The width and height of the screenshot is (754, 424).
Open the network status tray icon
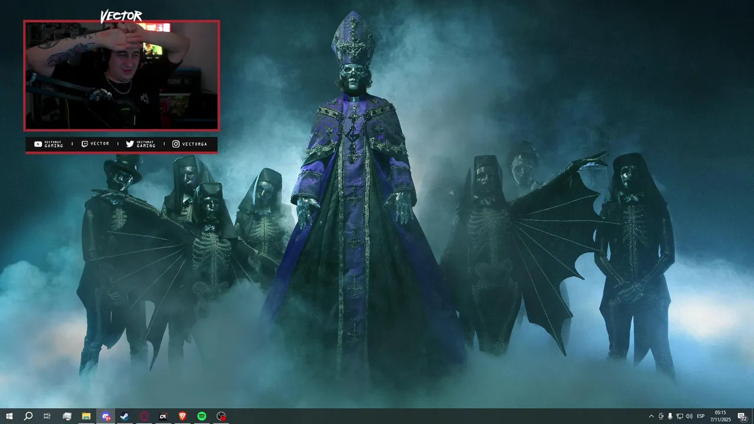point(679,416)
